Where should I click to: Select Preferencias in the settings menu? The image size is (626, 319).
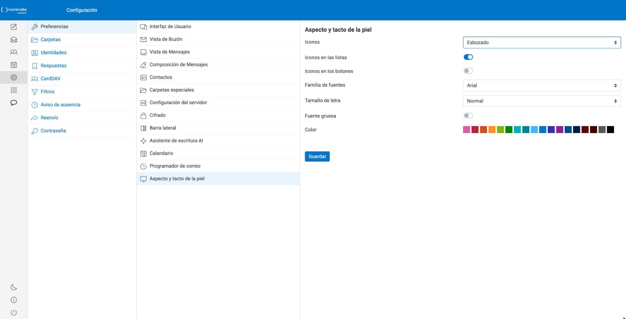pos(82,27)
